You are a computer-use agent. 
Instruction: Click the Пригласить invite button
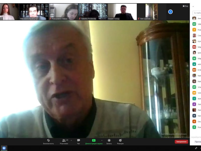click(198, 142)
